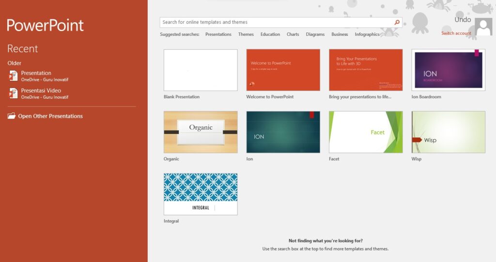Choose the teal Ion theme thumbnail
The width and height of the screenshot is (496, 262).
pos(283,132)
